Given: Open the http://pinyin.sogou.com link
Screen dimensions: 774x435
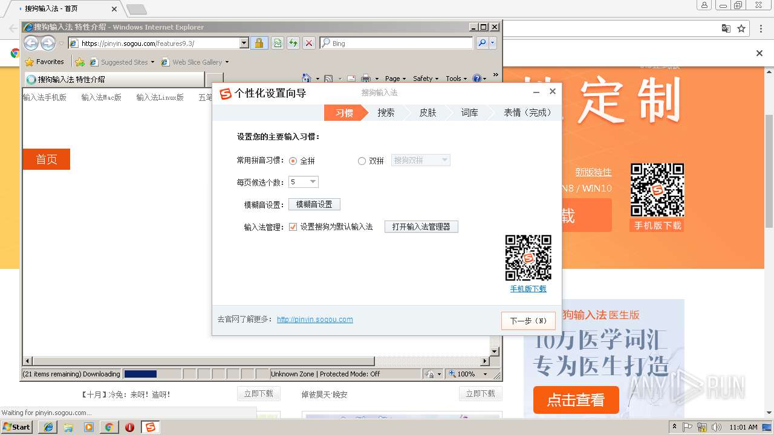Looking at the screenshot, I should coord(315,320).
